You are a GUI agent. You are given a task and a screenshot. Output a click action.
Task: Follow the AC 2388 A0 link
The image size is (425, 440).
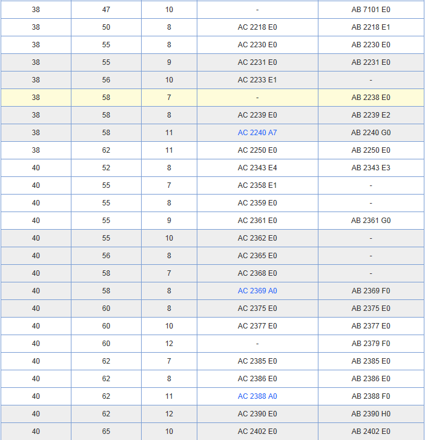(x=257, y=396)
